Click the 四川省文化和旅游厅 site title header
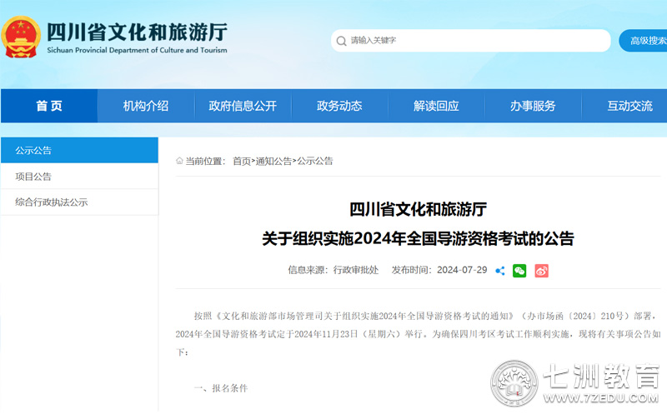The height and width of the screenshot is (414, 667). (137, 32)
